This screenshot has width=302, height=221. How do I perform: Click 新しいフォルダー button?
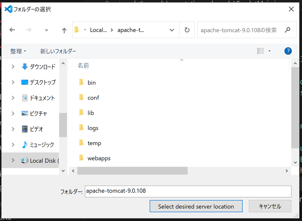click(58, 51)
